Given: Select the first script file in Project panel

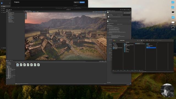Looking at the screenshot, I should 18,65.
